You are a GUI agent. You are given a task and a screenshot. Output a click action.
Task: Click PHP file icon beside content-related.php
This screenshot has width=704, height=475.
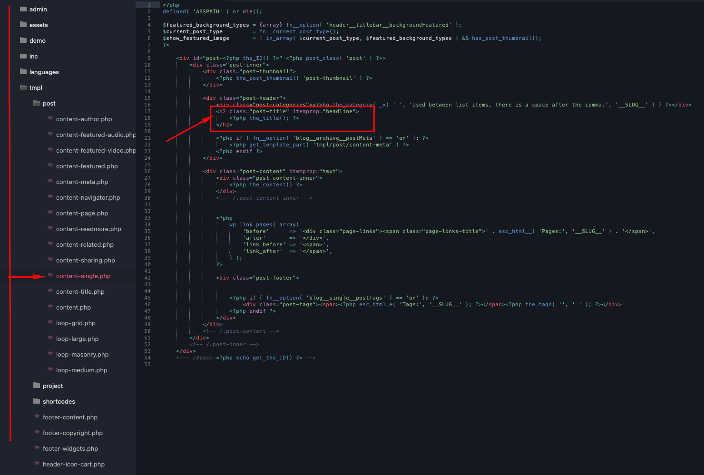50,244
